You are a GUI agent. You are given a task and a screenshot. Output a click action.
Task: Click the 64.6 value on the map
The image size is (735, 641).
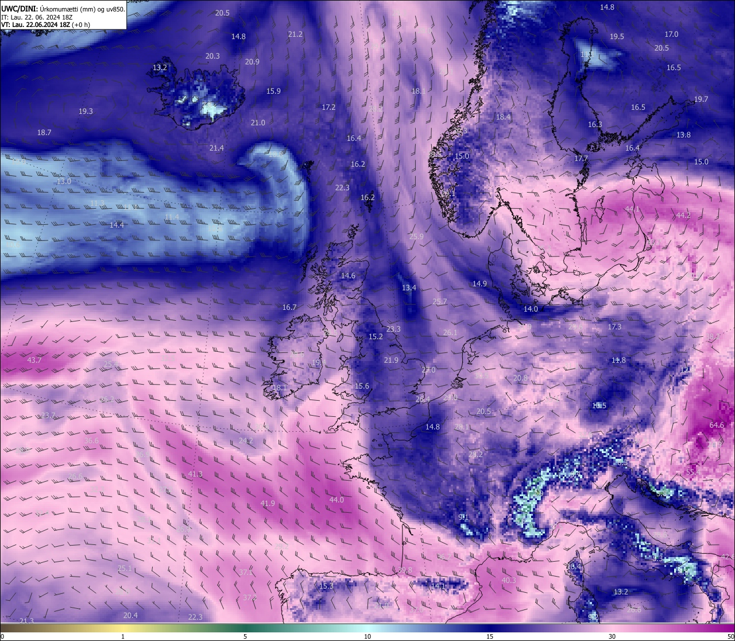tap(717, 425)
